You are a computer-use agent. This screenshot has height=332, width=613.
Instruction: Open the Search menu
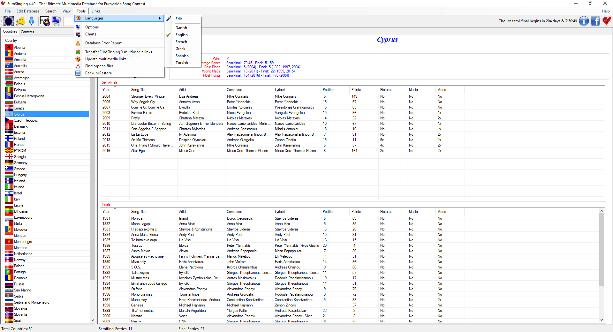click(51, 11)
